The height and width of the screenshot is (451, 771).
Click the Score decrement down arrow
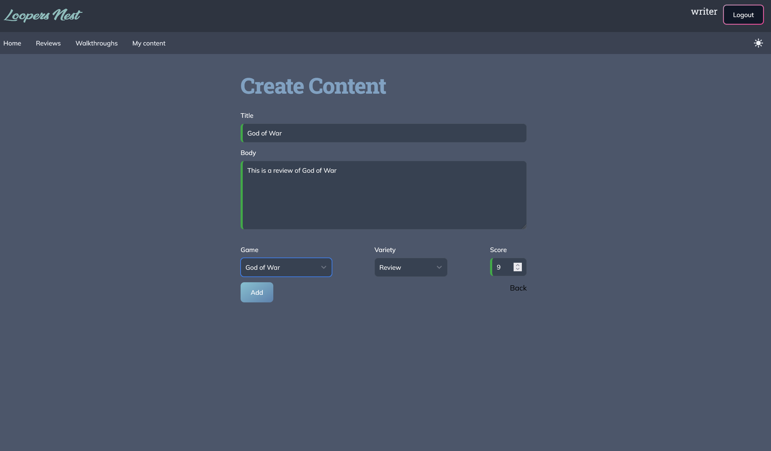(x=517, y=269)
